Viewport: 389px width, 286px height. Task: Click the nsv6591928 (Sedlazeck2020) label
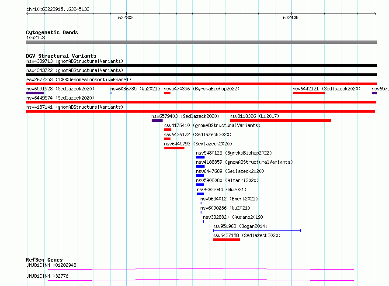point(60,89)
